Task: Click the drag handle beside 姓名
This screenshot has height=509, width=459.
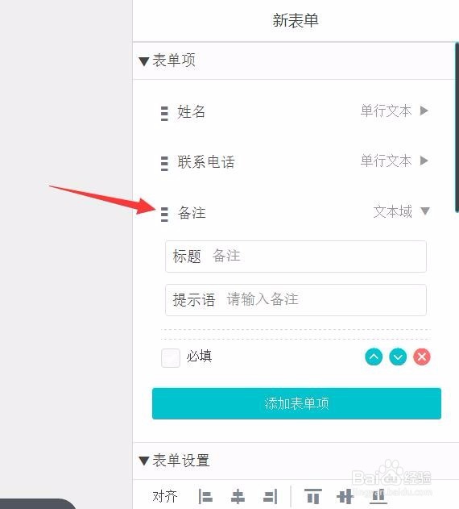Action: [x=164, y=114]
